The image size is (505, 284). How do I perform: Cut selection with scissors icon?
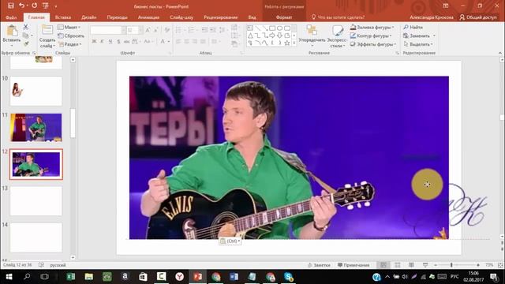click(x=26, y=27)
